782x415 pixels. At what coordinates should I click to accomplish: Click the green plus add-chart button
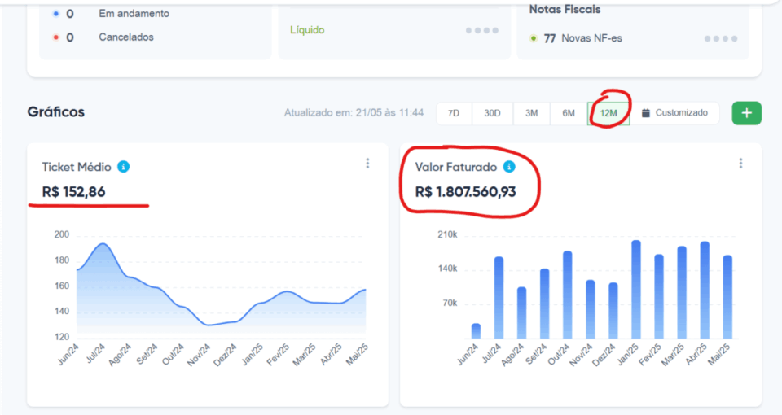pyautogui.click(x=747, y=113)
